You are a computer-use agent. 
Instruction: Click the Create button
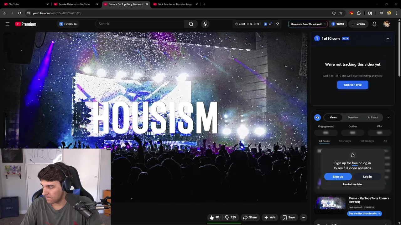click(358, 24)
